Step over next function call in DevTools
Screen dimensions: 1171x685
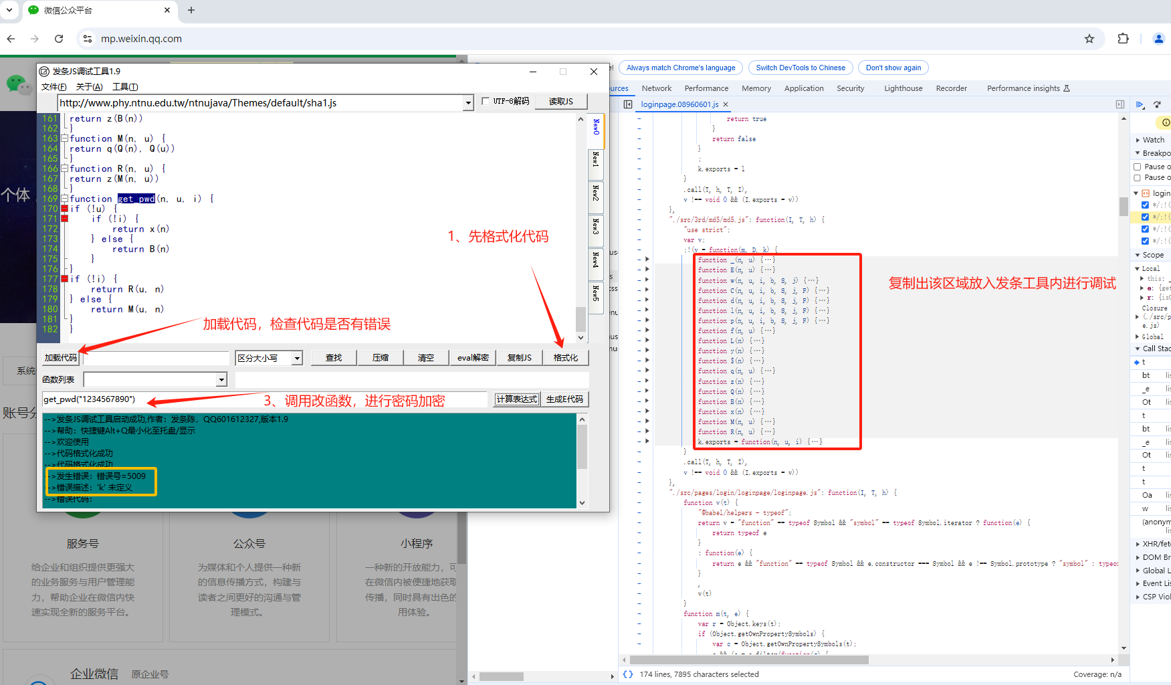tap(1157, 104)
